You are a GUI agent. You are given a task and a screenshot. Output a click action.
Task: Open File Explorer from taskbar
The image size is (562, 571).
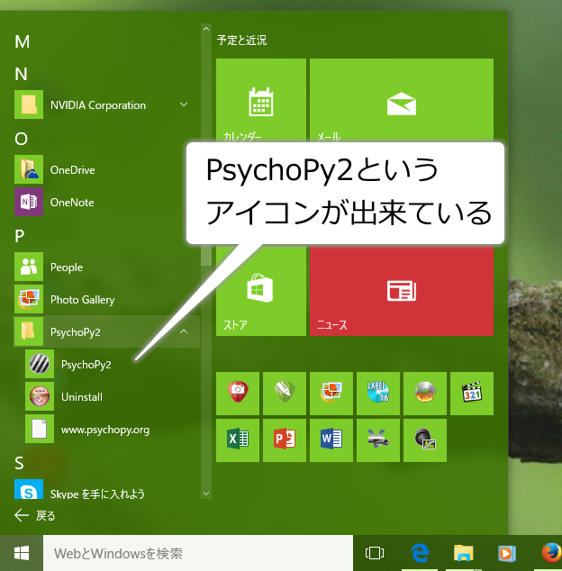click(463, 553)
